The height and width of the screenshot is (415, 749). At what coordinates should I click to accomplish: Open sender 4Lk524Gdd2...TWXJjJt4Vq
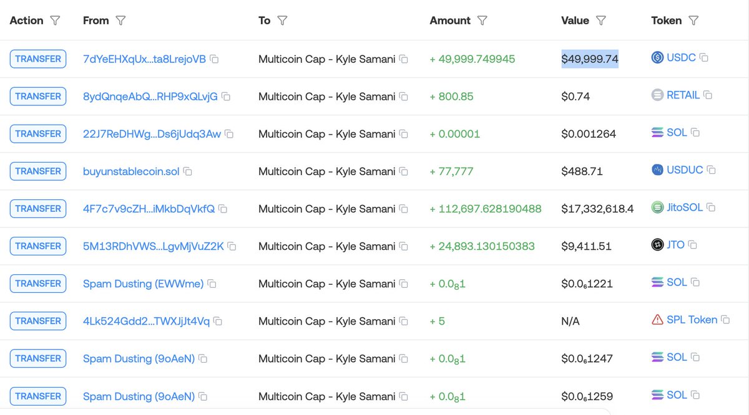(x=146, y=321)
